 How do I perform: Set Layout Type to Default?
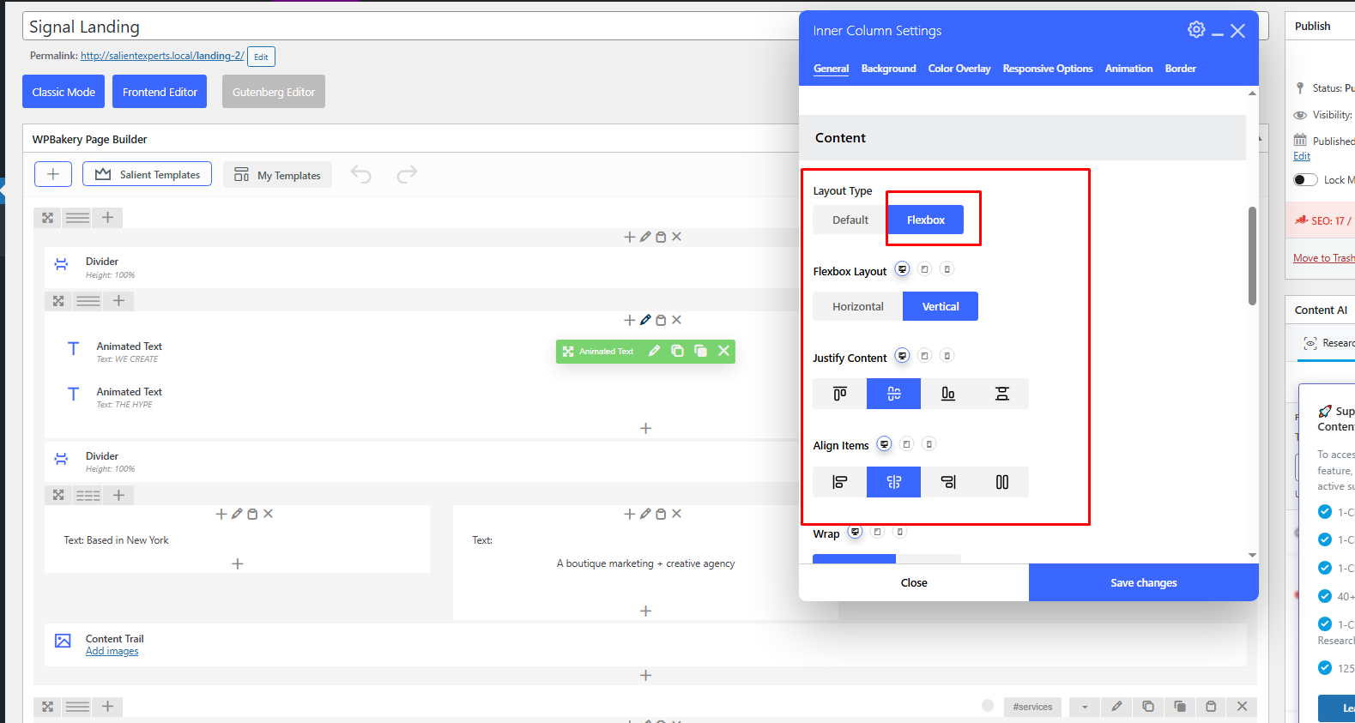850,220
